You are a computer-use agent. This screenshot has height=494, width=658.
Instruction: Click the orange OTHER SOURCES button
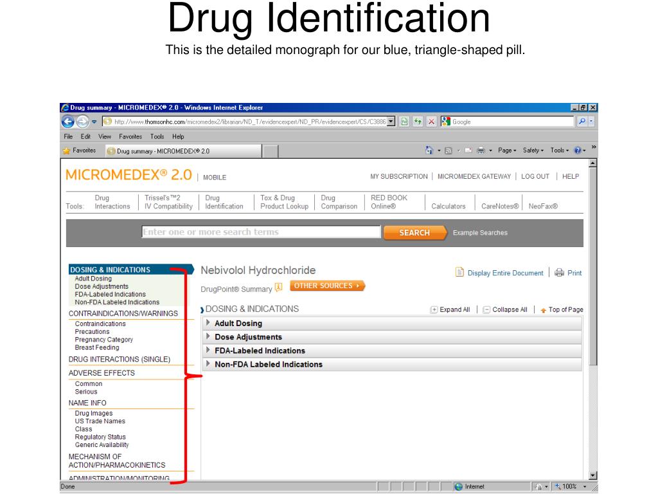pos(327,286)
